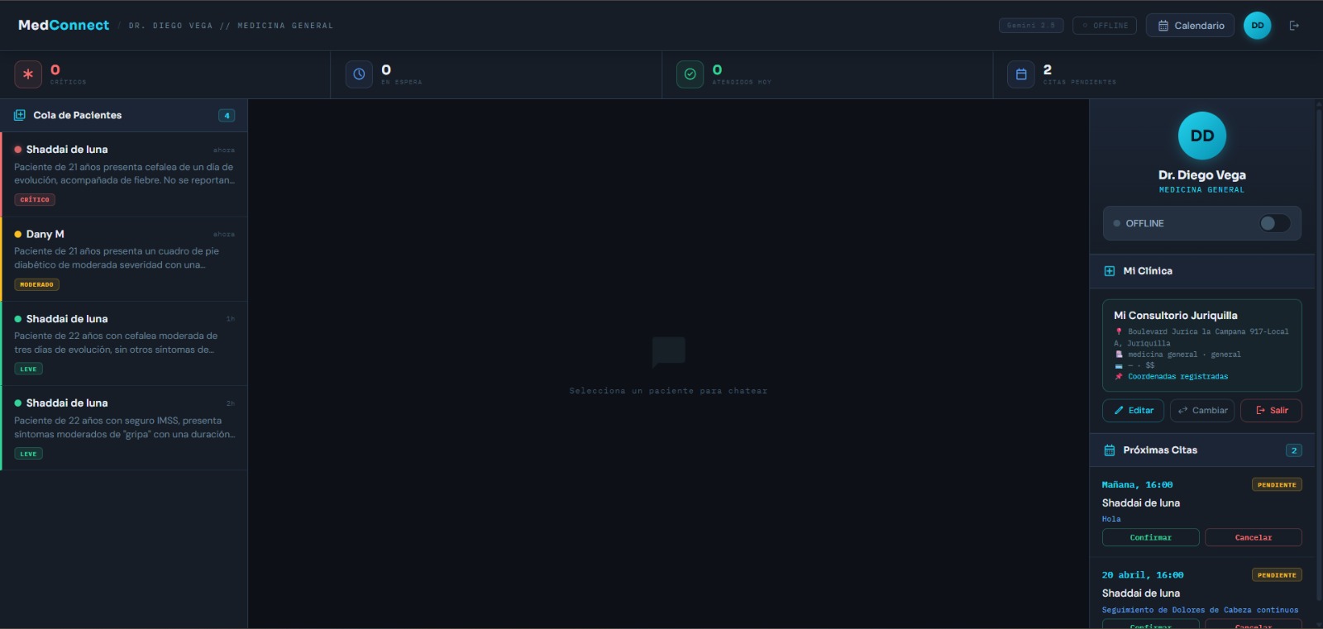Click header breadcrumb DR. DIEGO VEGA // MEDICINA GENERAL

click(231, 26)
